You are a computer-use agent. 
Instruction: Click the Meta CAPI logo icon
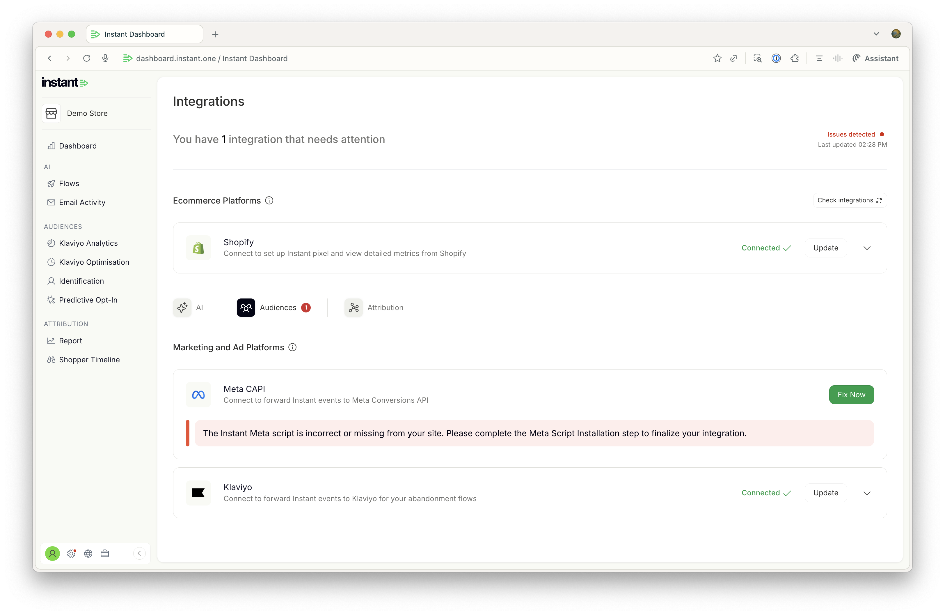coord(198,395)
